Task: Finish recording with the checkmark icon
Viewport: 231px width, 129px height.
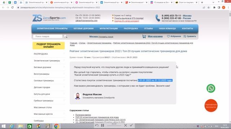Action: (x=131, y=125)
